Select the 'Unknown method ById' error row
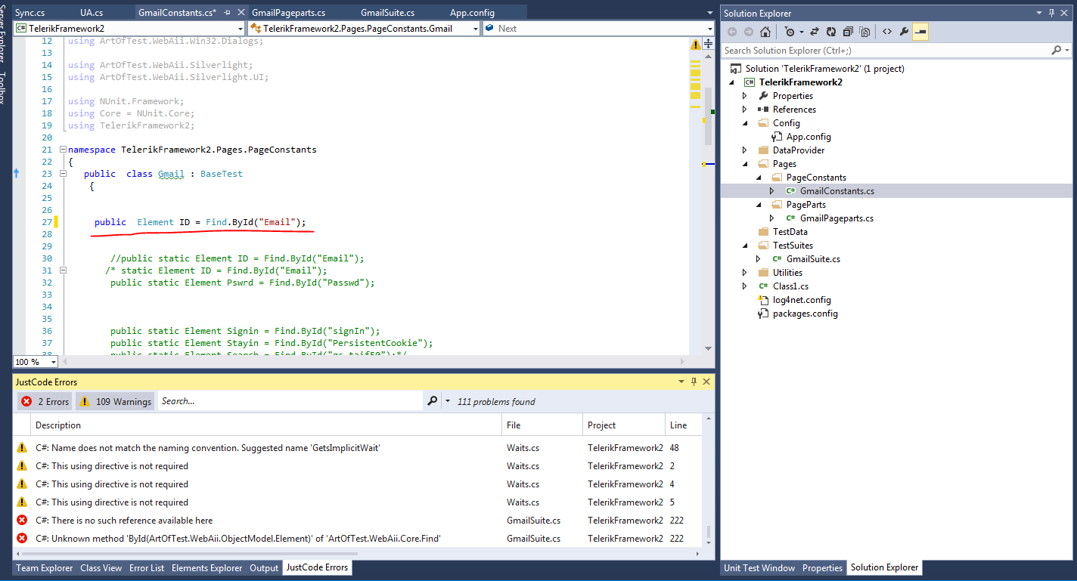 click(237, 539)
